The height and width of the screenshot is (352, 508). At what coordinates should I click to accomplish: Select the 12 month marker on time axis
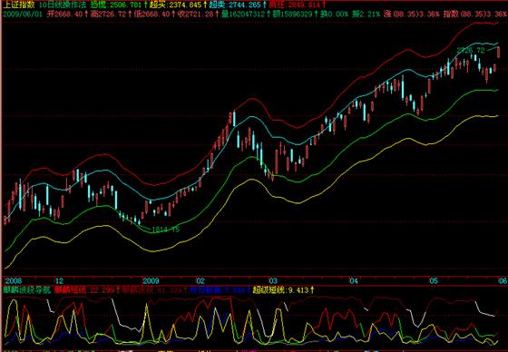pyautogui.click(x=59, y=280)
